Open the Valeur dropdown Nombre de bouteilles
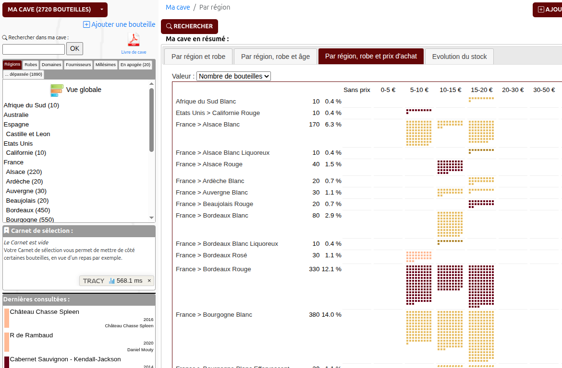The height and width of the screenshot is (368, 562). (x=233, y=76)
